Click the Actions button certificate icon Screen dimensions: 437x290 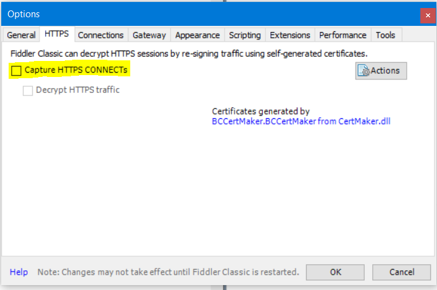pyautogui.click(x=363, y=71)
